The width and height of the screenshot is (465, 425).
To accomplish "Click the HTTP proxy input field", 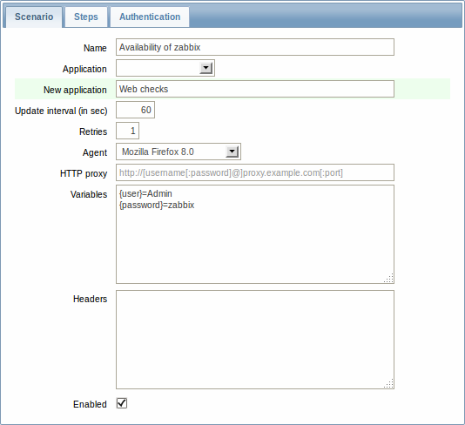I will coord(255,172).
